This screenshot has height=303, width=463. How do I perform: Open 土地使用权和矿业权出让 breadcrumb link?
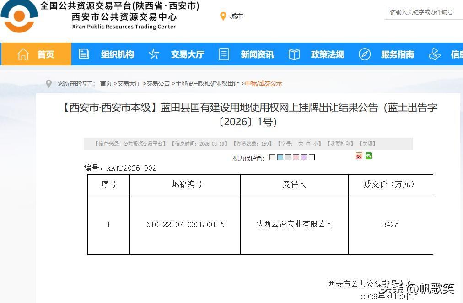[x=207, y=84]
